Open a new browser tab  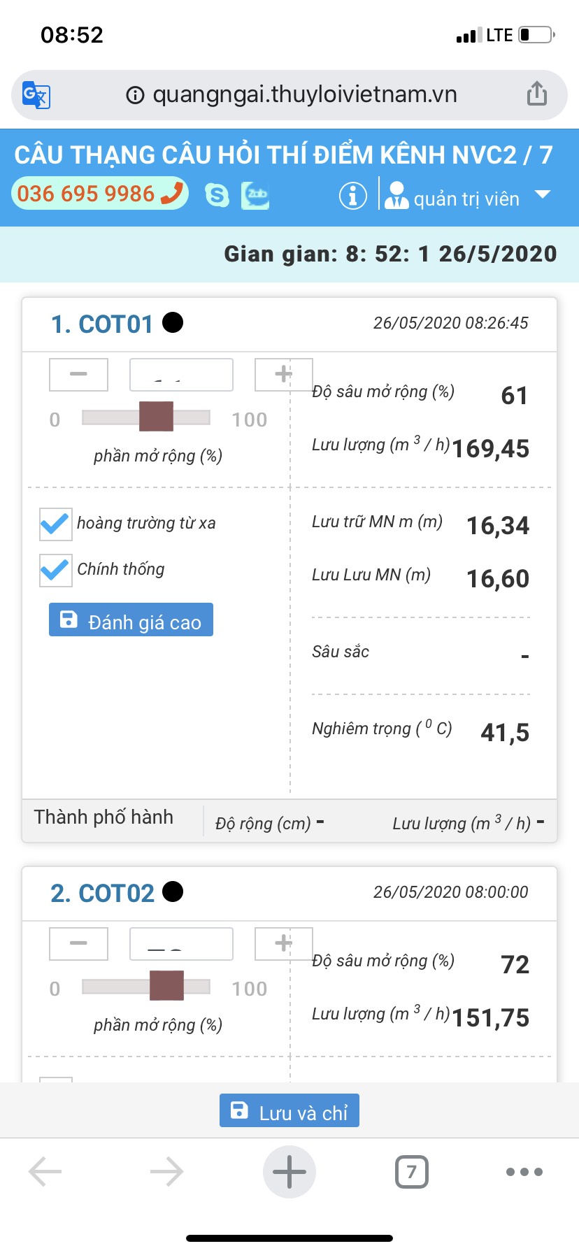tap(289, 1172)
